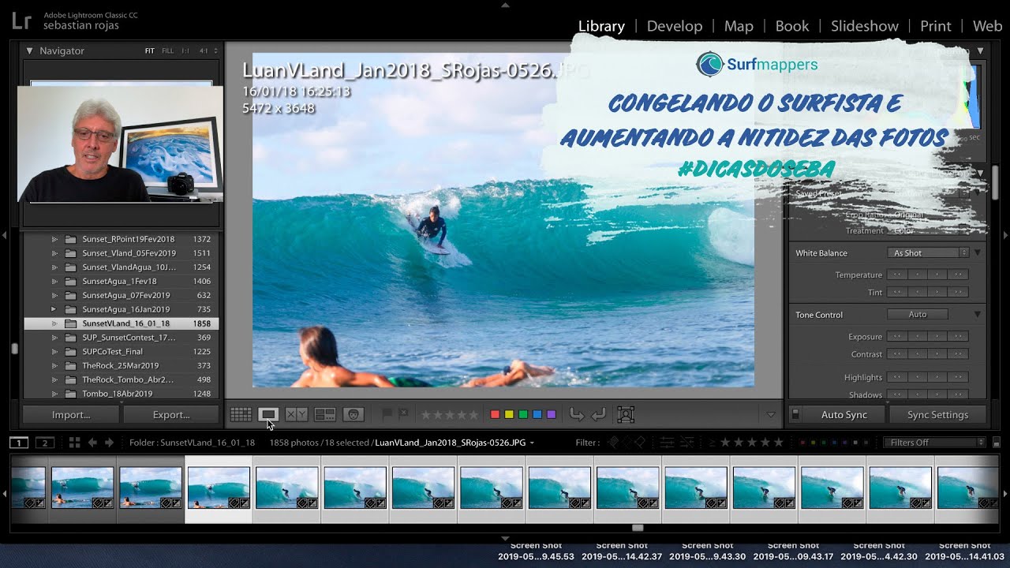Collapse the top module panel arrow
Screen dimensions: 1010x568
505,4
